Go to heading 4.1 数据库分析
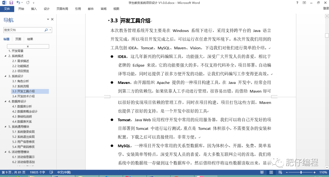This screenshot has height=177, width=329. (x=22, y=106)
